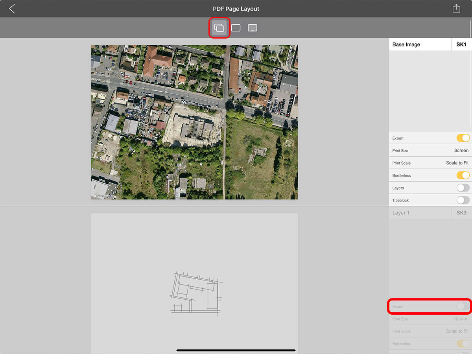Open the share/export icon in top bar
Screen dimensions: 472x354
tap(456, 9)
